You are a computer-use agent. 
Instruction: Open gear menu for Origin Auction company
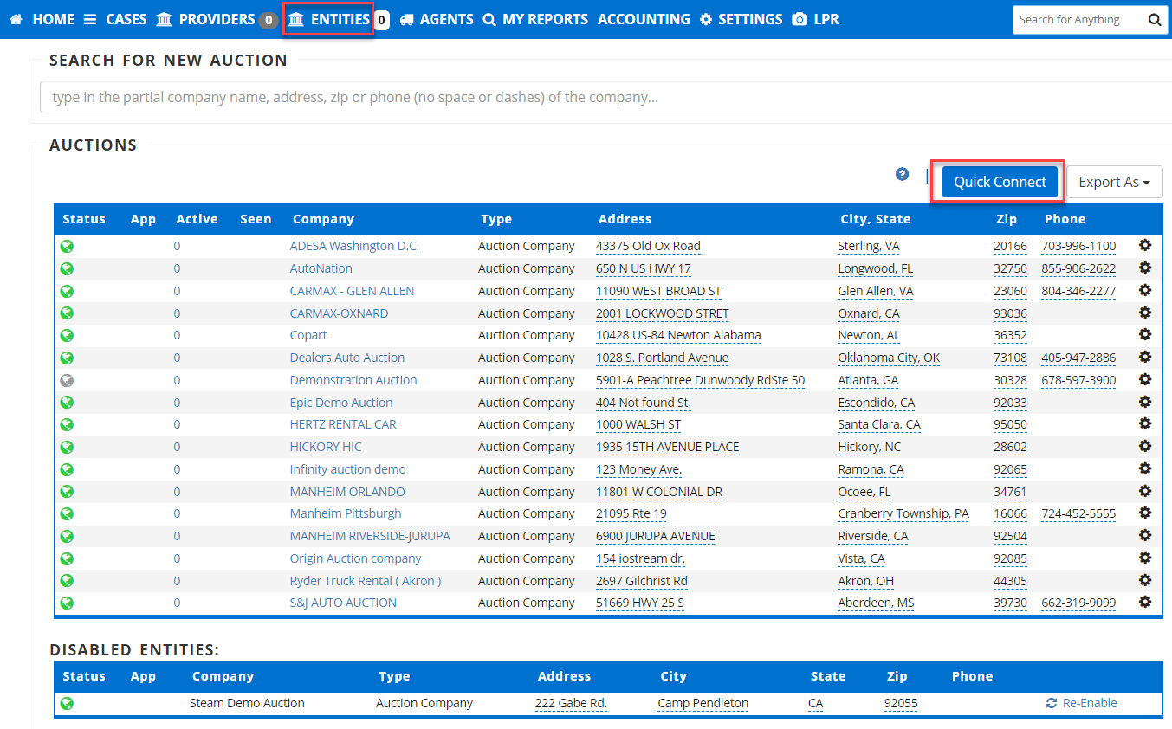tap(1144, 558)
